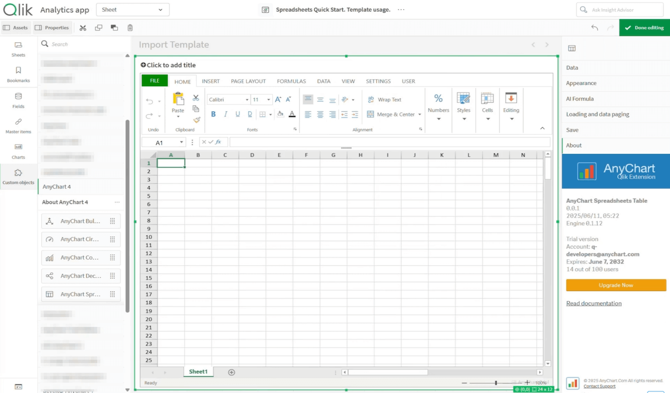Click the Merge & Center button
The image size is (670, 393).
click(394, 114)
